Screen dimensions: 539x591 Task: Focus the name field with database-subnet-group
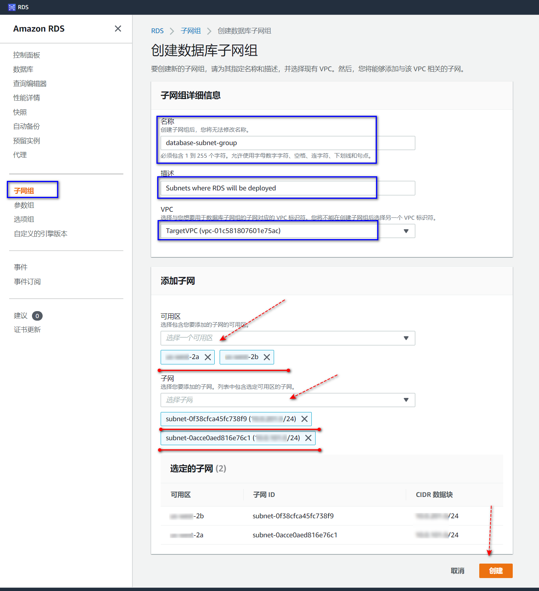[288, 143]
